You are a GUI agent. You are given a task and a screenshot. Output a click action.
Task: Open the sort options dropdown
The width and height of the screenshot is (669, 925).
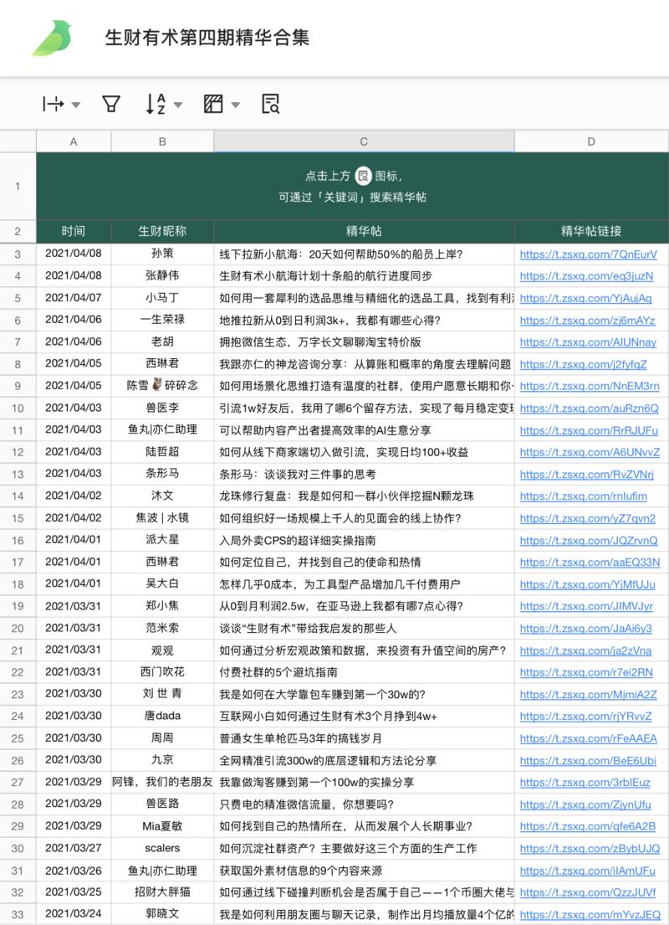click(x=179, y=104)
